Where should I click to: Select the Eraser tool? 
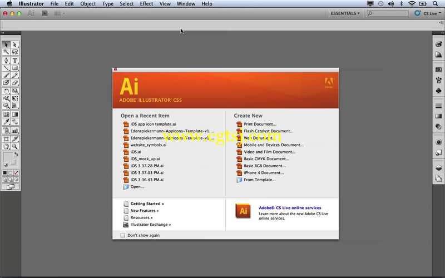click(15, 82)
